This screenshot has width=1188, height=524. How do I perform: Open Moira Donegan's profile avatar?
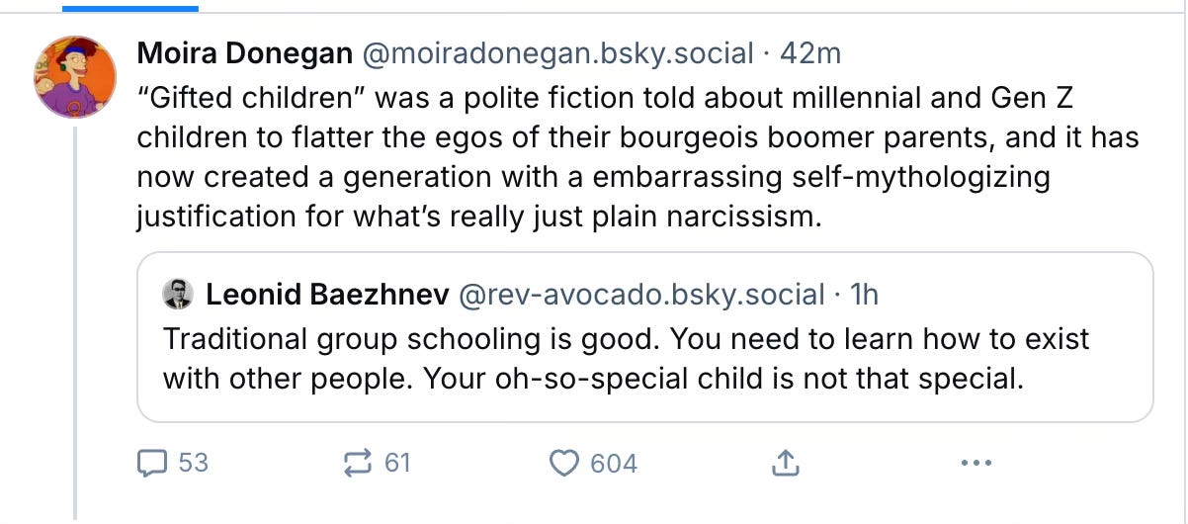click(76, 76)
